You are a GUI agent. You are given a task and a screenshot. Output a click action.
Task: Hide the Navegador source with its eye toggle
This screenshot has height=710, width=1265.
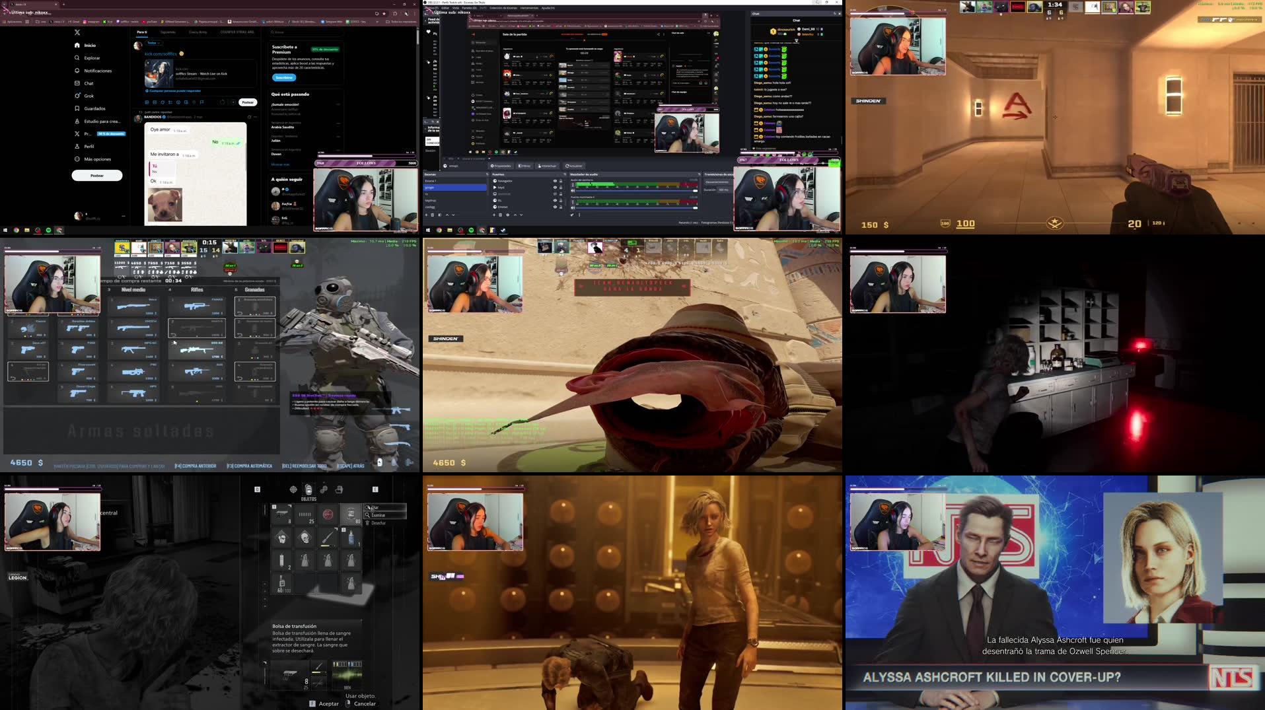[555, 181]
